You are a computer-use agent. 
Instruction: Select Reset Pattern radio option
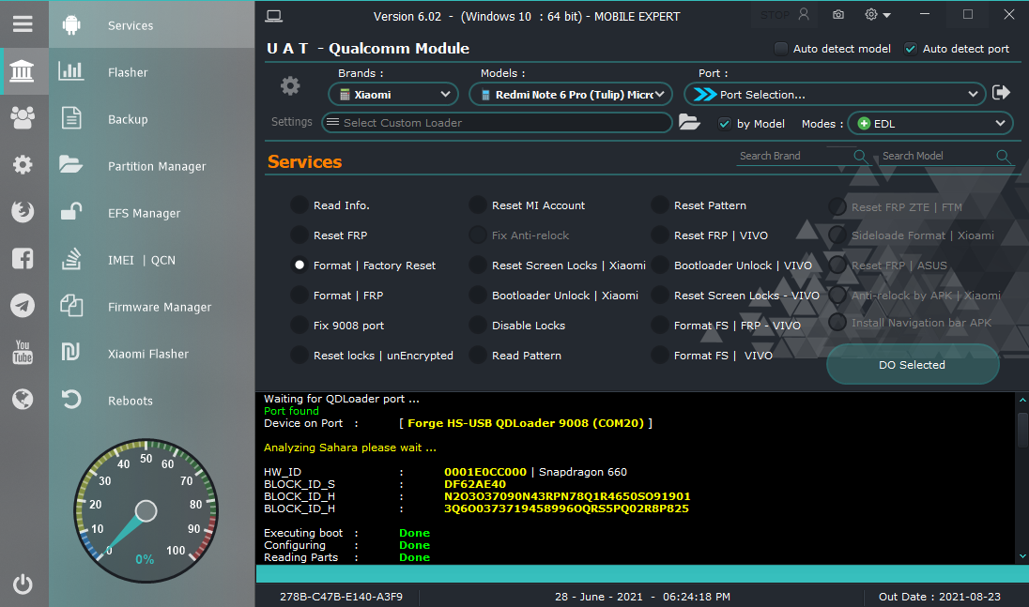[x=659, y=205]
